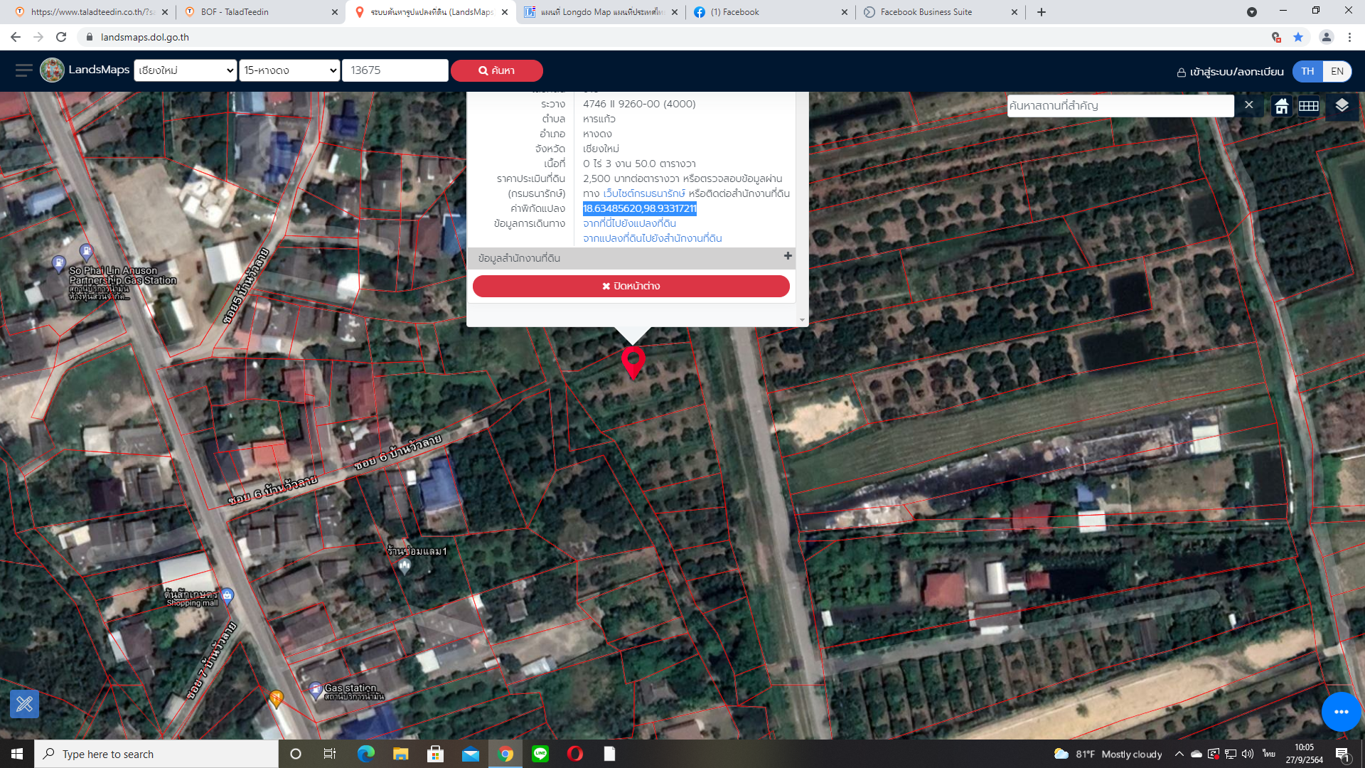Switch to the Longdo Map tab

[x=601, y=12]
